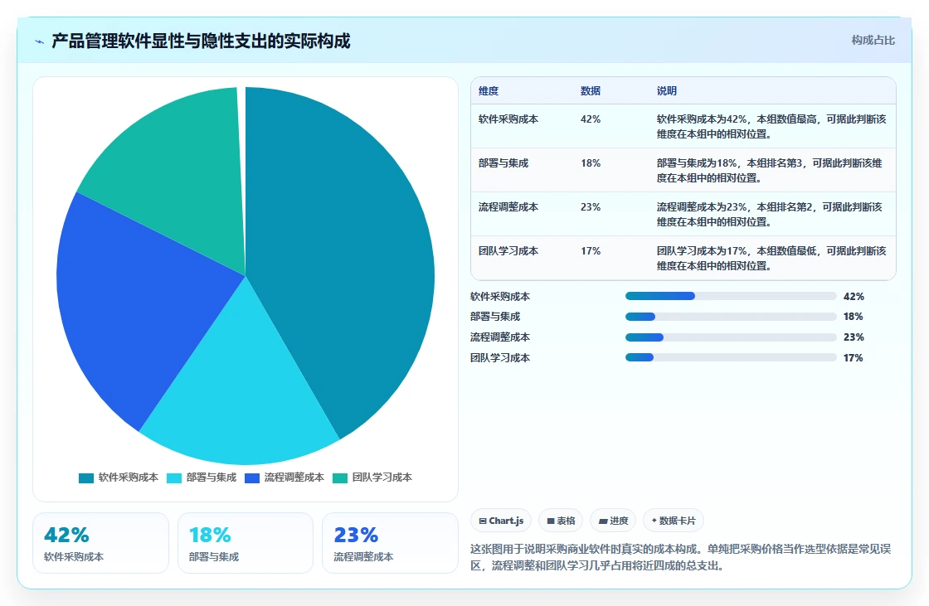Click description text for 软件采购成本 row
Viewport: 929px width, 606px height.
(771, 126)
